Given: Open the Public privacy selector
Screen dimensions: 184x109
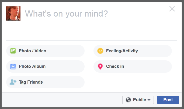Looking at the screenshot, I should pyautogui.click(x=138, y=100).
